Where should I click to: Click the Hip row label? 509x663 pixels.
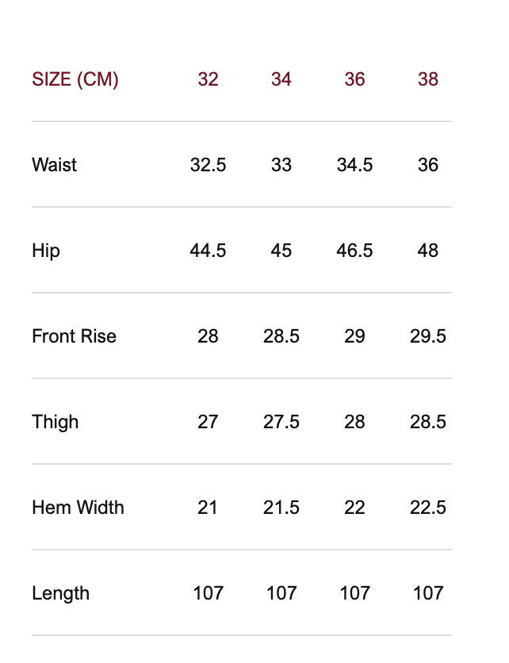tap(46, 251)
